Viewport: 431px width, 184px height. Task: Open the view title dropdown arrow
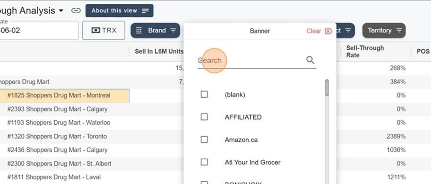click(x=61, y=11)
